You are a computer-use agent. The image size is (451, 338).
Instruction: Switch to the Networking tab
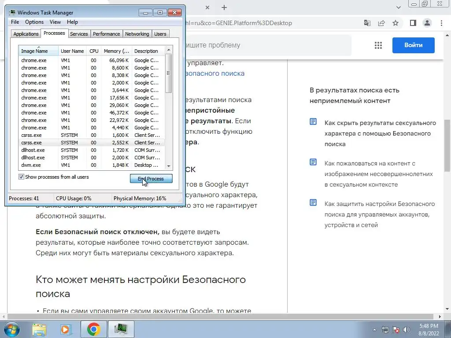point(137,34)
